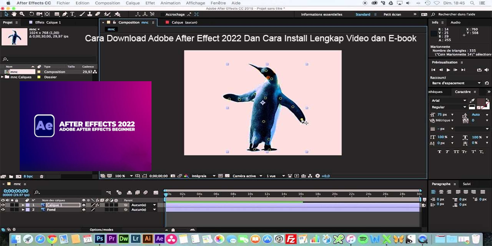The width and height of the screenshot is (492, 246).
Task: Open the Regular font style dropdown
Action: [449, 107]
